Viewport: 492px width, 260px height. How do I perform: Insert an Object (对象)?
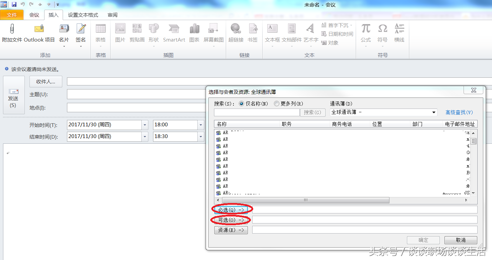tap(330, 43)
